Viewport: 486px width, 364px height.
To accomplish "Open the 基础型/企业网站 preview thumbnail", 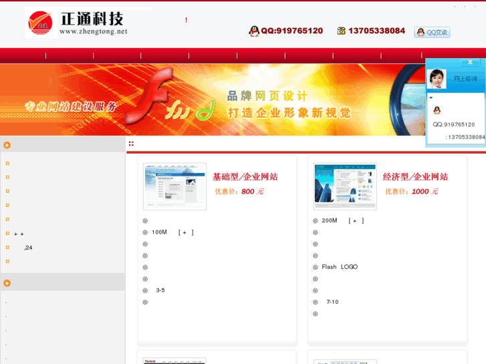I will [174, 186].
